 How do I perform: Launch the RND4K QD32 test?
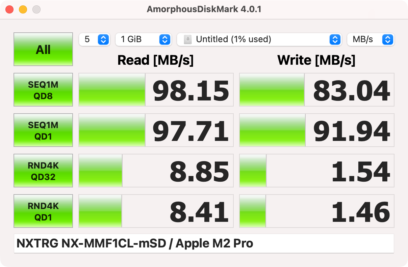click(x=43, y=171)
